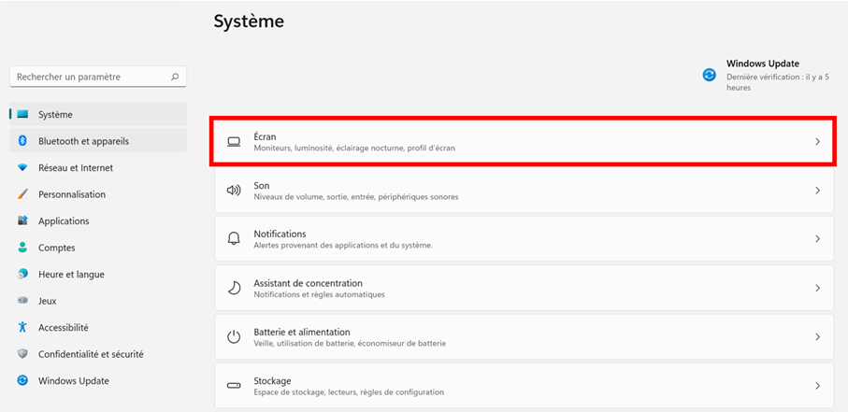This screenshot has height=412, width=848.
Task: Open Confidentialité et sécurité page
Action: (91, 354)
